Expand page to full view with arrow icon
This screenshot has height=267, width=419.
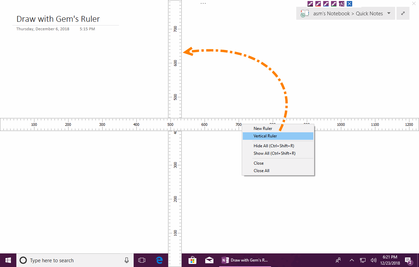[x=403, y=14]
